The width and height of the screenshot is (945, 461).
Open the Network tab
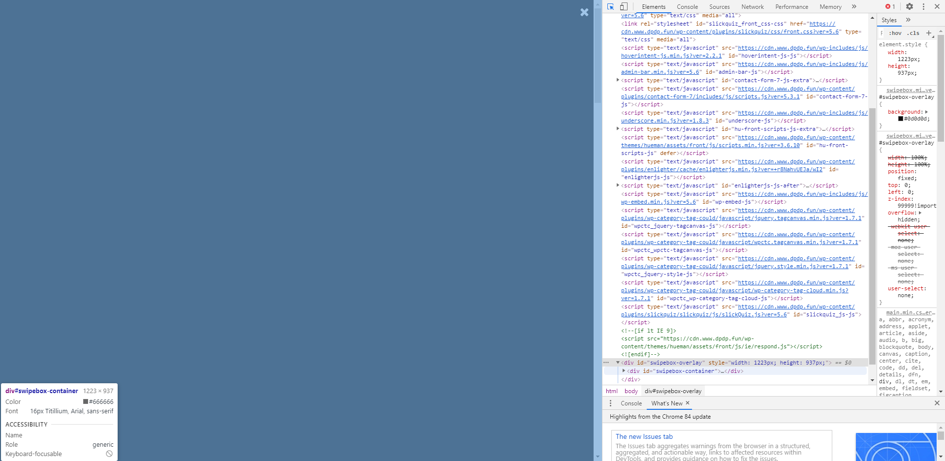tap(753, 6)
